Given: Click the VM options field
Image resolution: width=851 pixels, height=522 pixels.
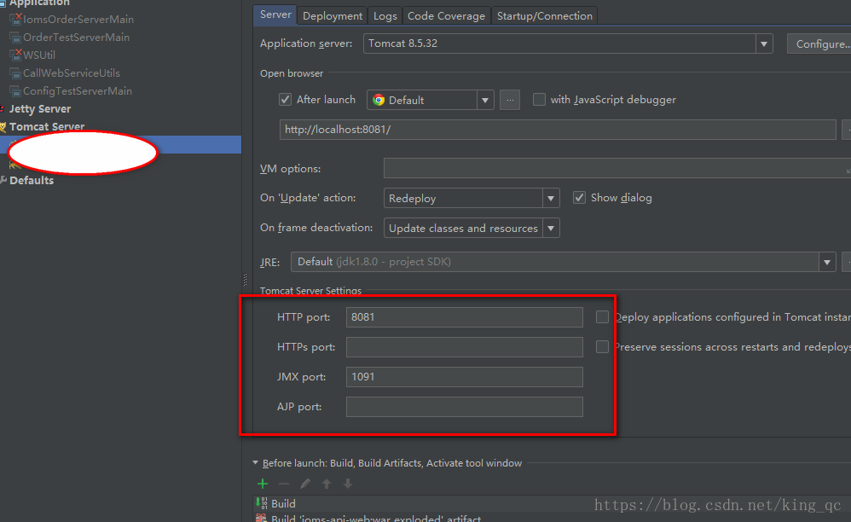Looking at the screenshot, I should click(x=617, y=168).
